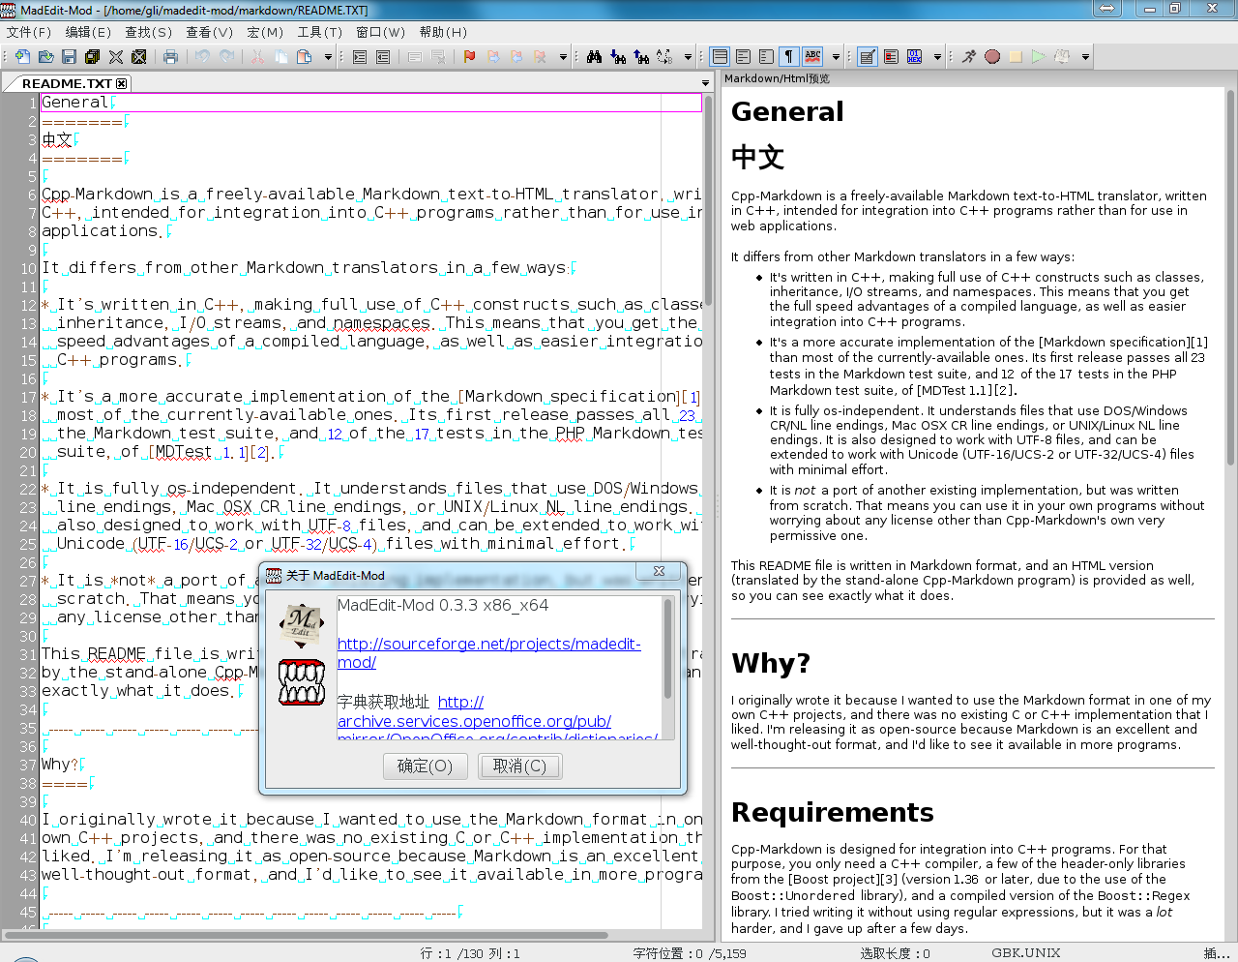1238x962 pixels.
Task: Open the tab list dropdown arrow
Action: (x=705, y=83)
